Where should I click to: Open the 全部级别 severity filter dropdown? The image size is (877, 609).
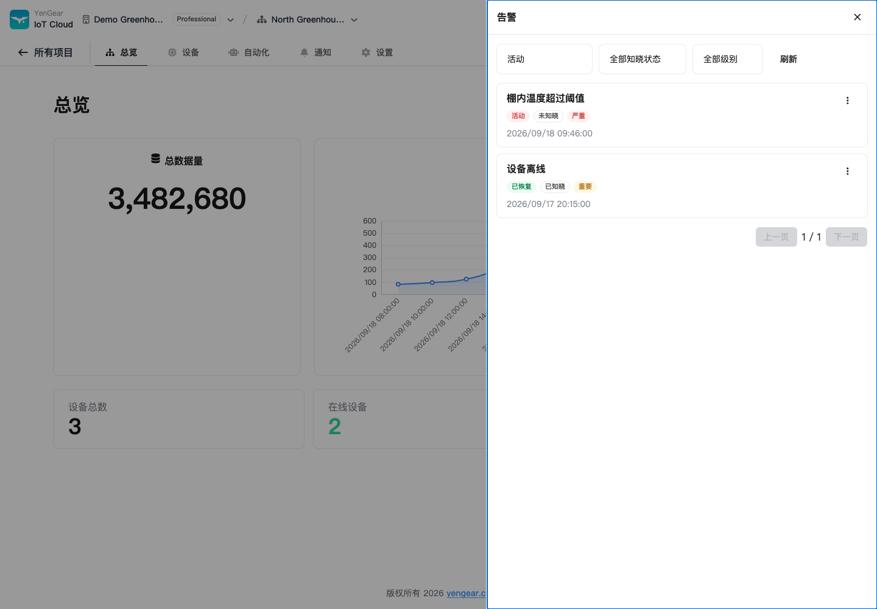point(728,59)
